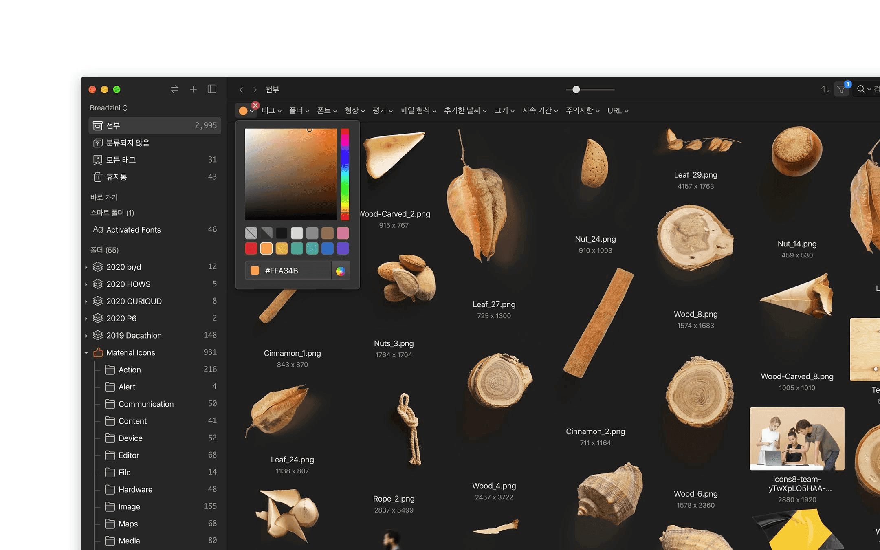This screenshot has height=550, width=880.
Task: Click the 휴지통 trash icon
Action: tap(97, 177)
